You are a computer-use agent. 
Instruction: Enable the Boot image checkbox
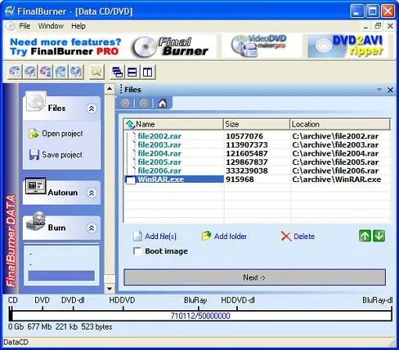coord(137,251)
